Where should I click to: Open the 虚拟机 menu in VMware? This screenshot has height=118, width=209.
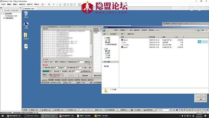point(22,5)
